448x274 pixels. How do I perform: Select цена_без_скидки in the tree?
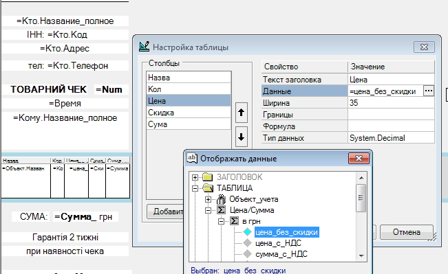pyautogui.click(x=286, y=232)
